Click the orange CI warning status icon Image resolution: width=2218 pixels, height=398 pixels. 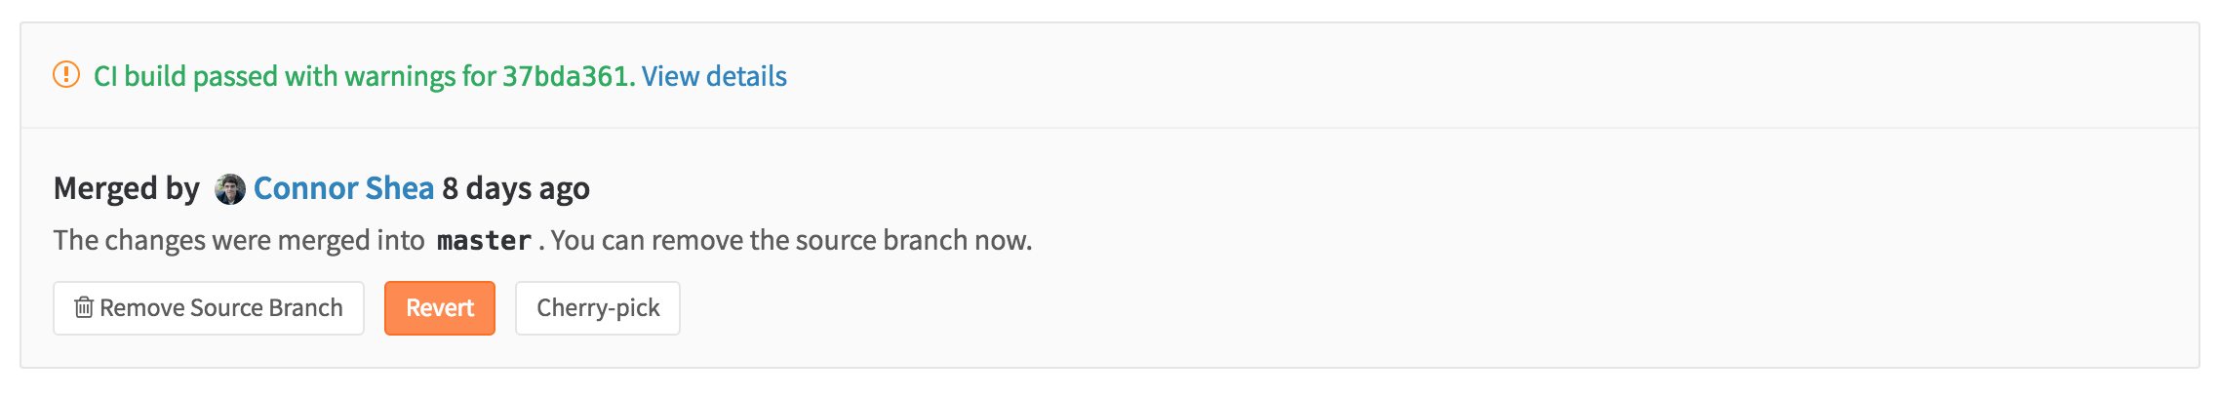pos(66,74)
